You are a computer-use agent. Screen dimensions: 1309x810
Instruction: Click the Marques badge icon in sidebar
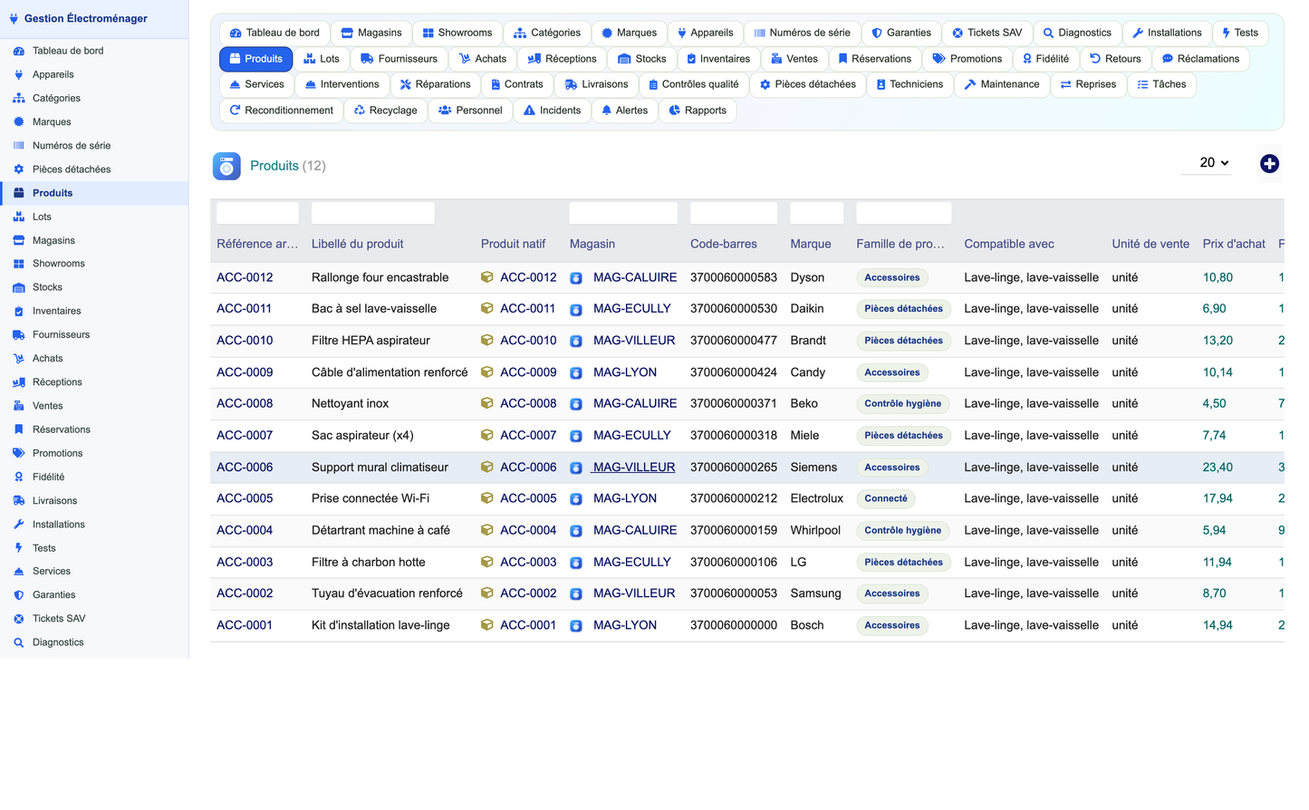[x=18, y=121]
